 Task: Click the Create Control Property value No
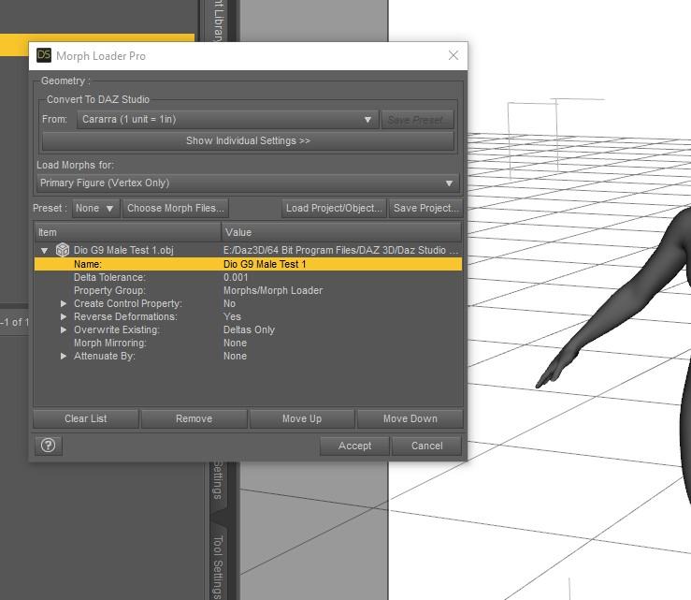229,303
